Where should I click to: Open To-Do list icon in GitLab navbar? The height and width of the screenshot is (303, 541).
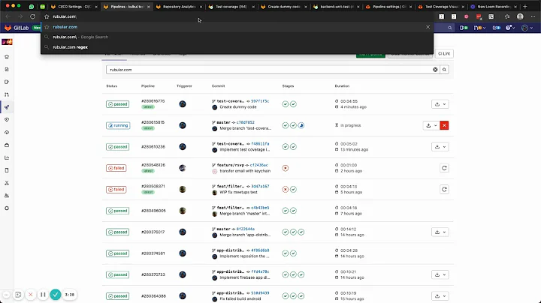point(496,28)
